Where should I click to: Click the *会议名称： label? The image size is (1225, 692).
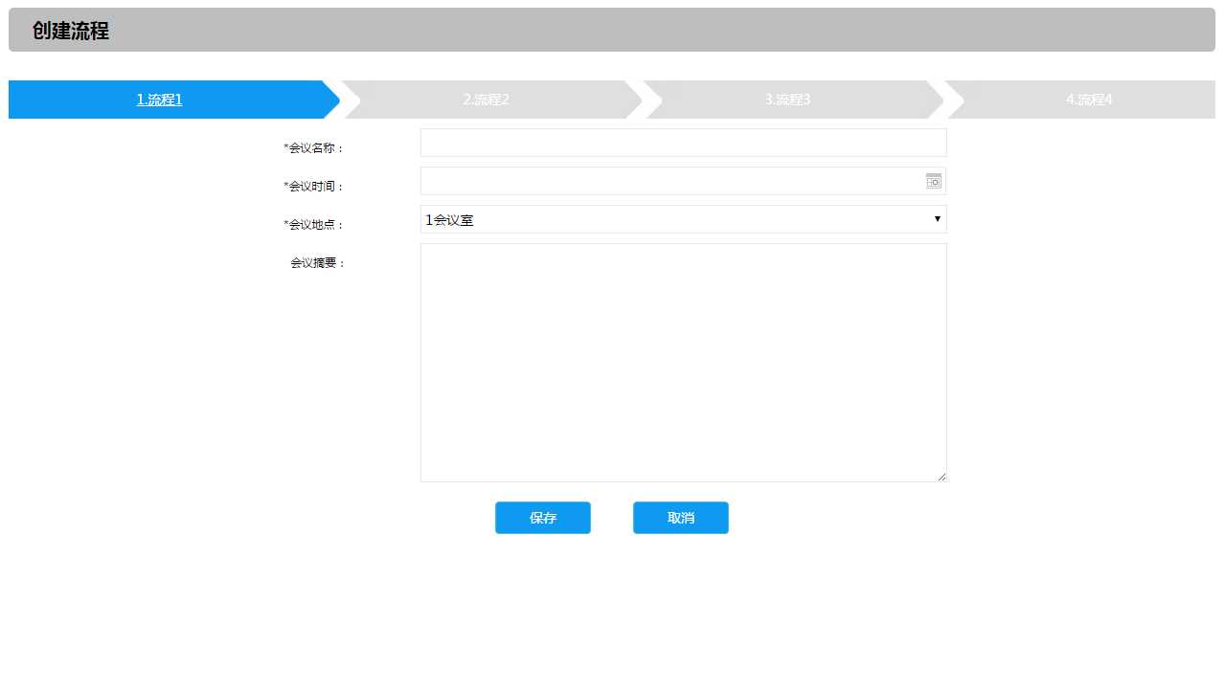coord(314,148)
